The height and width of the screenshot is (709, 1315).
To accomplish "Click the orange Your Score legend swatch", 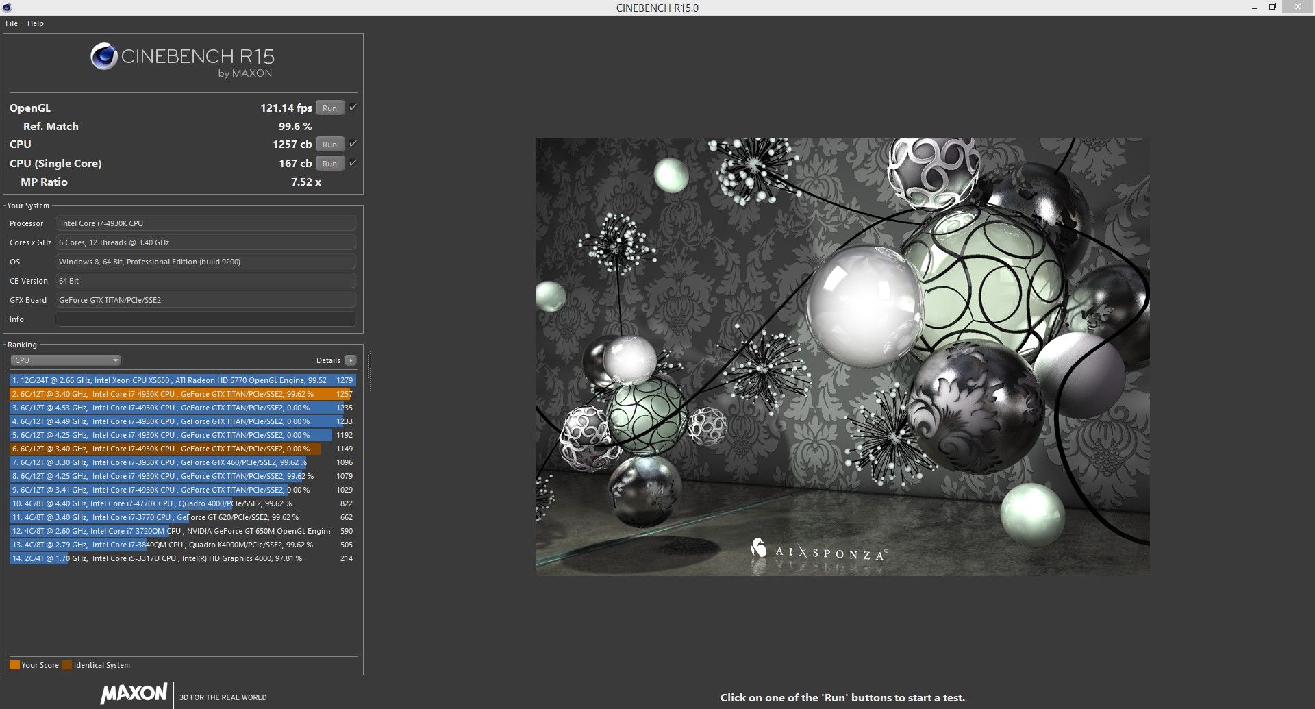I will tap(14, 665).
